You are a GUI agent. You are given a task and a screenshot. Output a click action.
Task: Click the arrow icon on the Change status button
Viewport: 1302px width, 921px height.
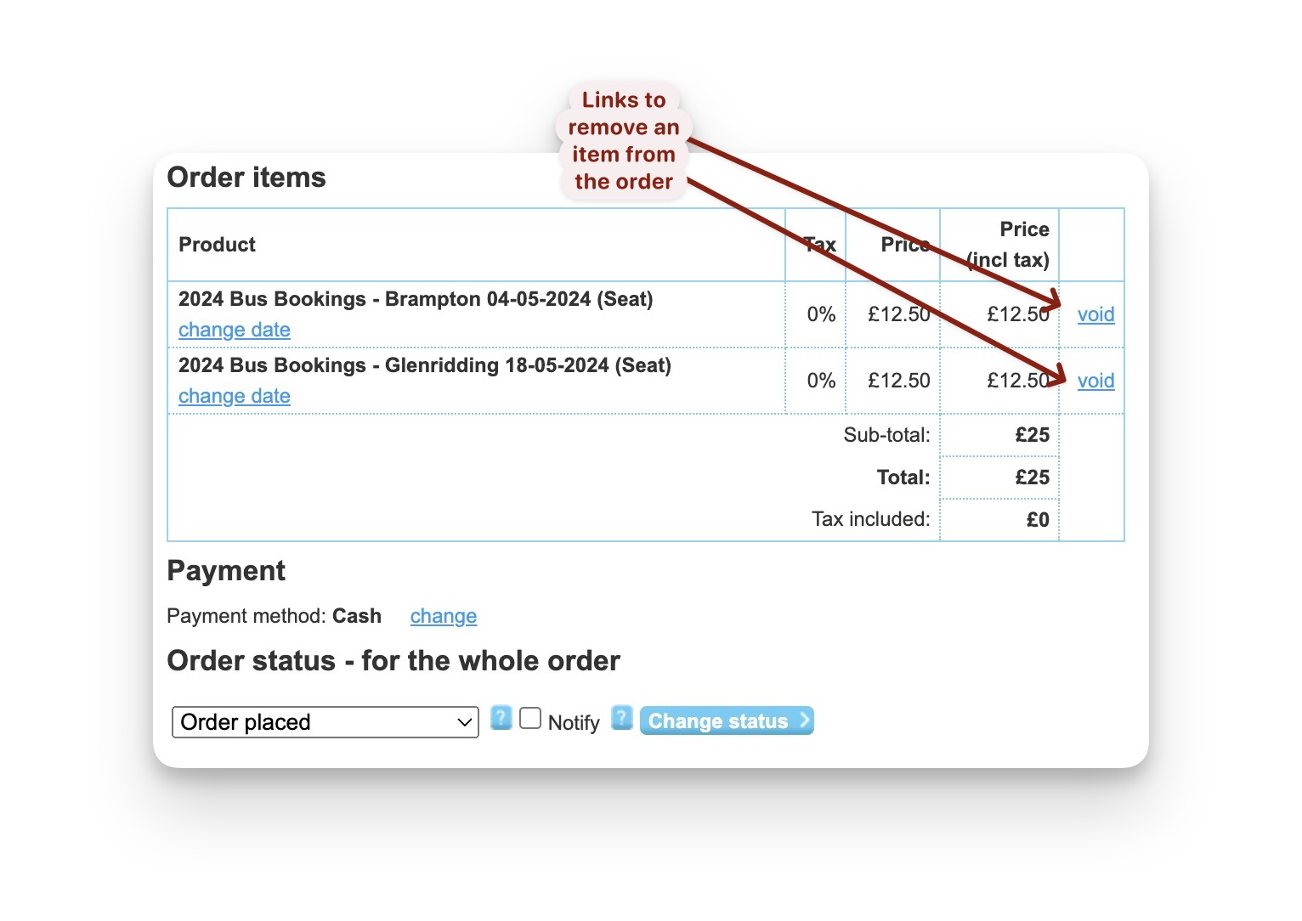tap(803, 720)
